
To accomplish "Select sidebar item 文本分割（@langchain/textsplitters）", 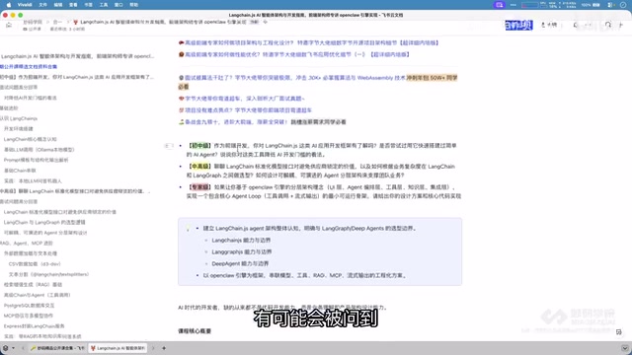I will click(48, 274).
